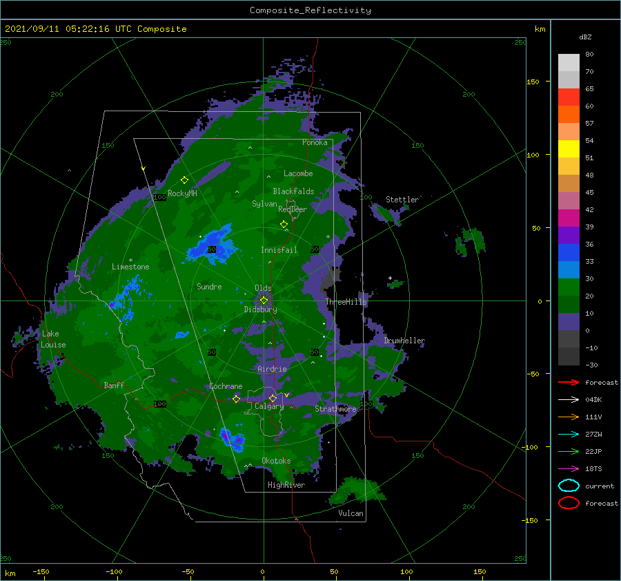
Task: Click the Lacombe label
Action: pyautogui.click(x=298, y=173)
